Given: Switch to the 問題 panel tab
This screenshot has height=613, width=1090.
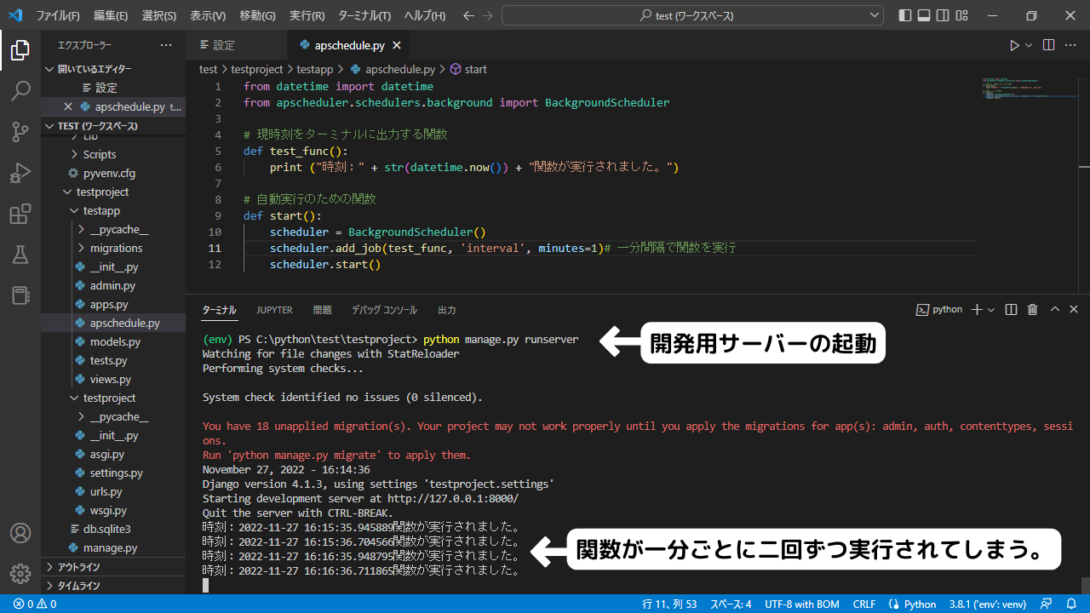Looking at the screenshot, I should coord(323,310).
